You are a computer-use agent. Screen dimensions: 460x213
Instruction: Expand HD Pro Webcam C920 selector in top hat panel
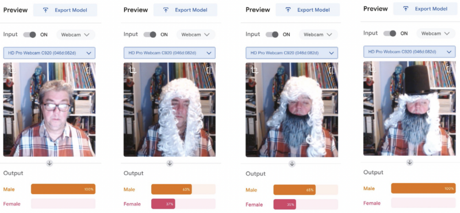(x=409, y=52)
